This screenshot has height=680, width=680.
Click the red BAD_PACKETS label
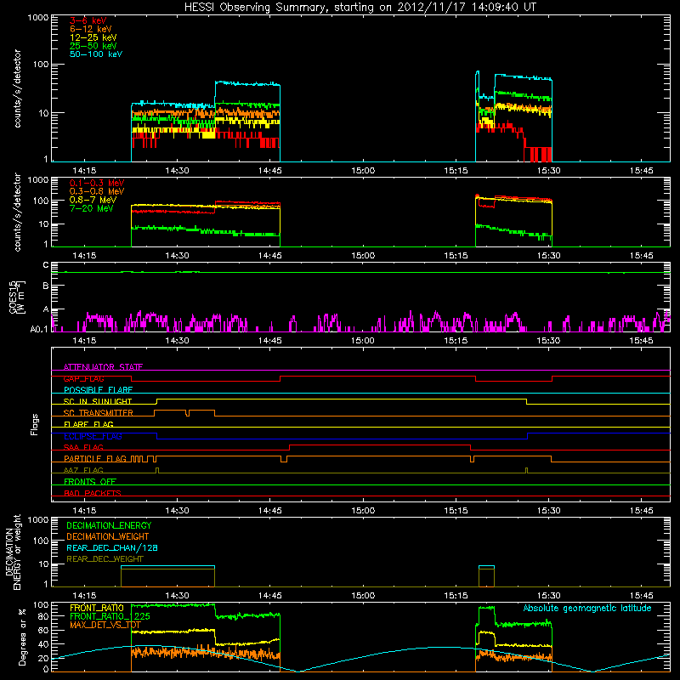click(x=93, y=493)
